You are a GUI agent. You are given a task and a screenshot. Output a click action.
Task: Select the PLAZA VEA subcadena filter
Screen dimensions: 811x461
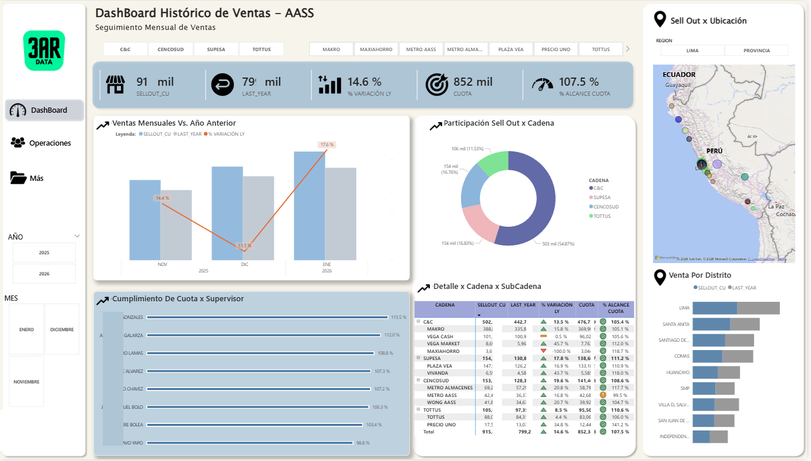pos(510,49)
